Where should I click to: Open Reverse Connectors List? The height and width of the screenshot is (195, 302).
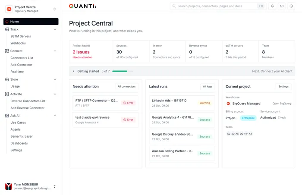pos(28,101)
